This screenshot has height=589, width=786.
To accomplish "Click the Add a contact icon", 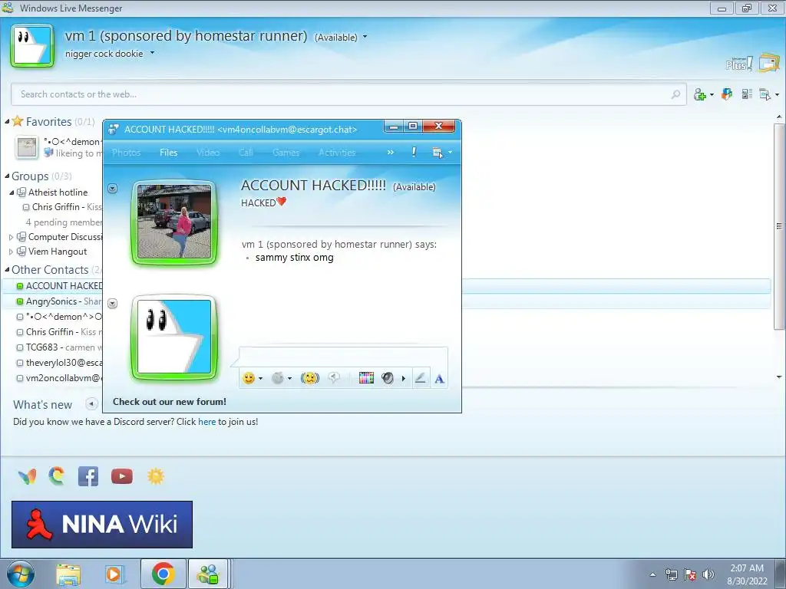I will (x=700, y=94).
